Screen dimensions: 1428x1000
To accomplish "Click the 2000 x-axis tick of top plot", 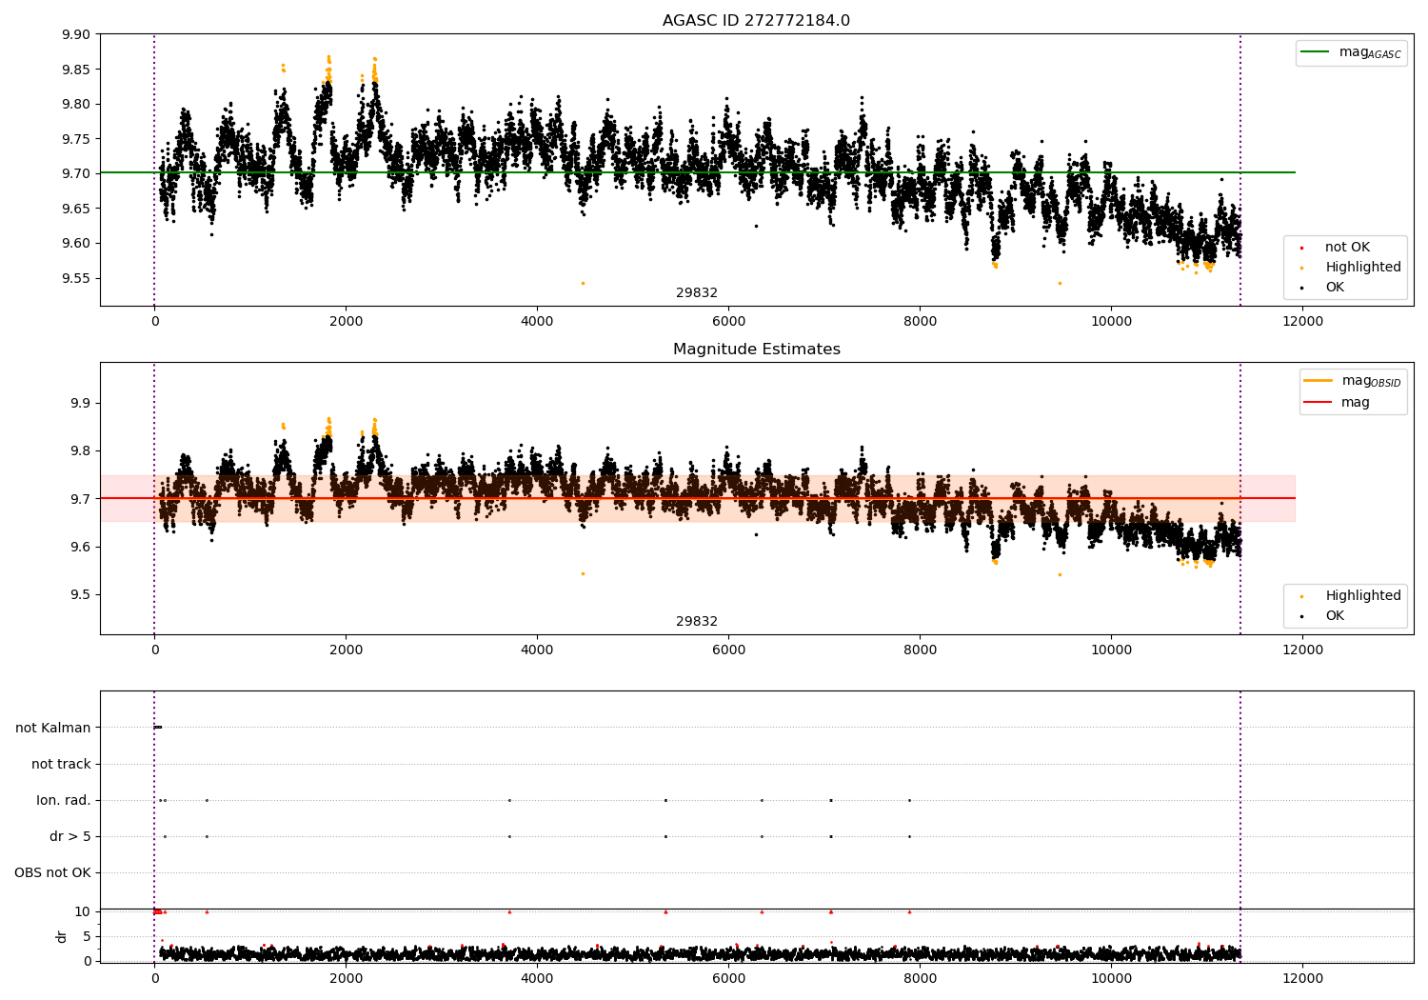I will click(346, 322).
